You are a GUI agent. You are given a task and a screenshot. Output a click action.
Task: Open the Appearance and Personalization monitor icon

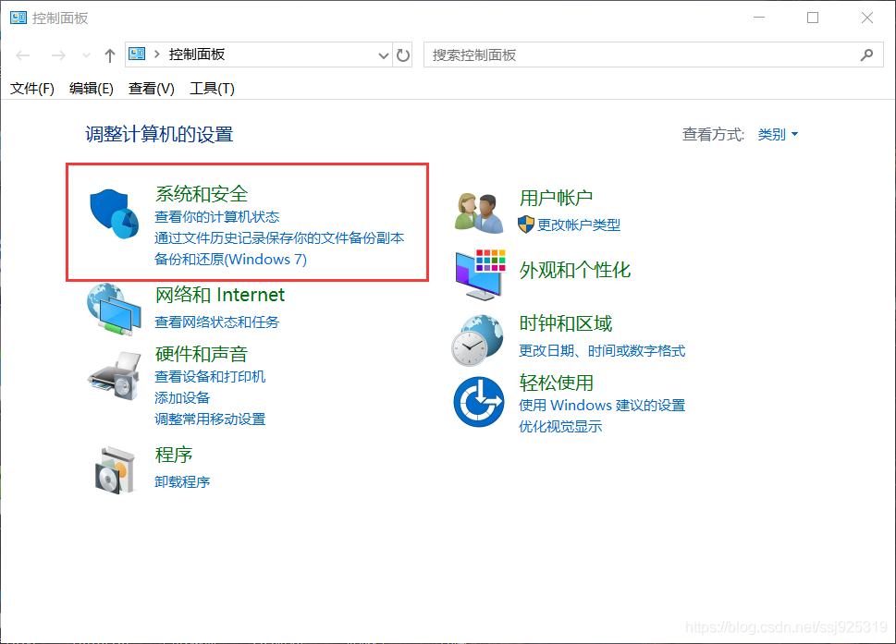[480, 274]
